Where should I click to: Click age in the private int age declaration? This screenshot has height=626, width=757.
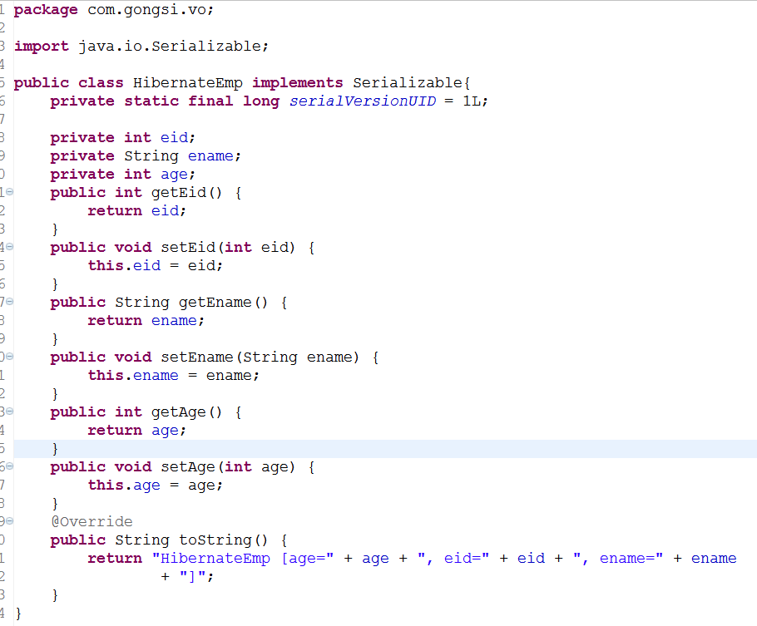point(175,175)
